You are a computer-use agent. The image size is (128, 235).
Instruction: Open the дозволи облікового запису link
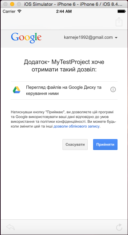[x=77, y=127]
